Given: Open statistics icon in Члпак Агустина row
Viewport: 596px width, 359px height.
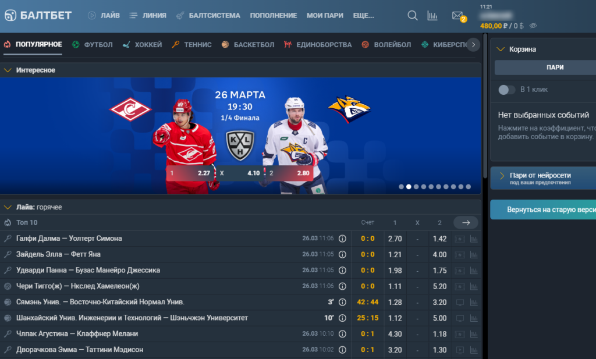Looking at the screenshot, I should pos(474,335).
